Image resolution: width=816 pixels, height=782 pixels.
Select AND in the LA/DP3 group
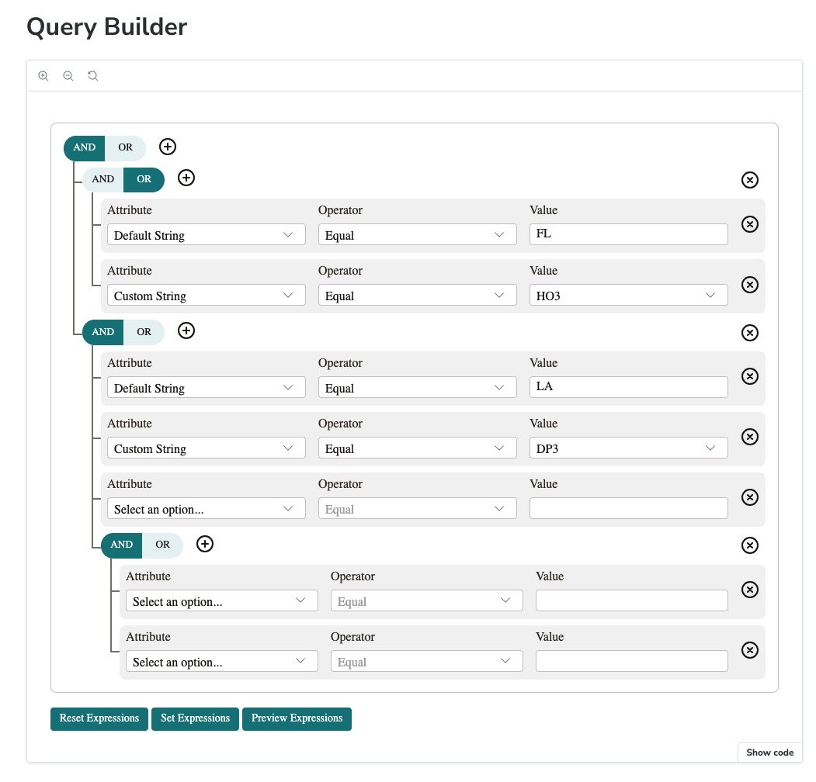103,332
